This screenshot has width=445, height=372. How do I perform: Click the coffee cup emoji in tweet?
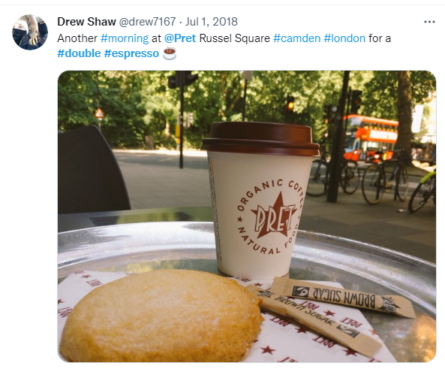tap(170, 53)
